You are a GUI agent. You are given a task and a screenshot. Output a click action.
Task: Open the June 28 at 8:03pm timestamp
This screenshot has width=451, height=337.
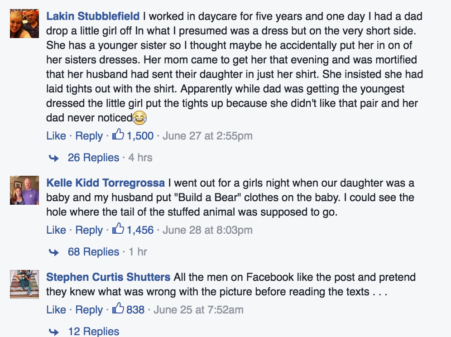point(207,230)
